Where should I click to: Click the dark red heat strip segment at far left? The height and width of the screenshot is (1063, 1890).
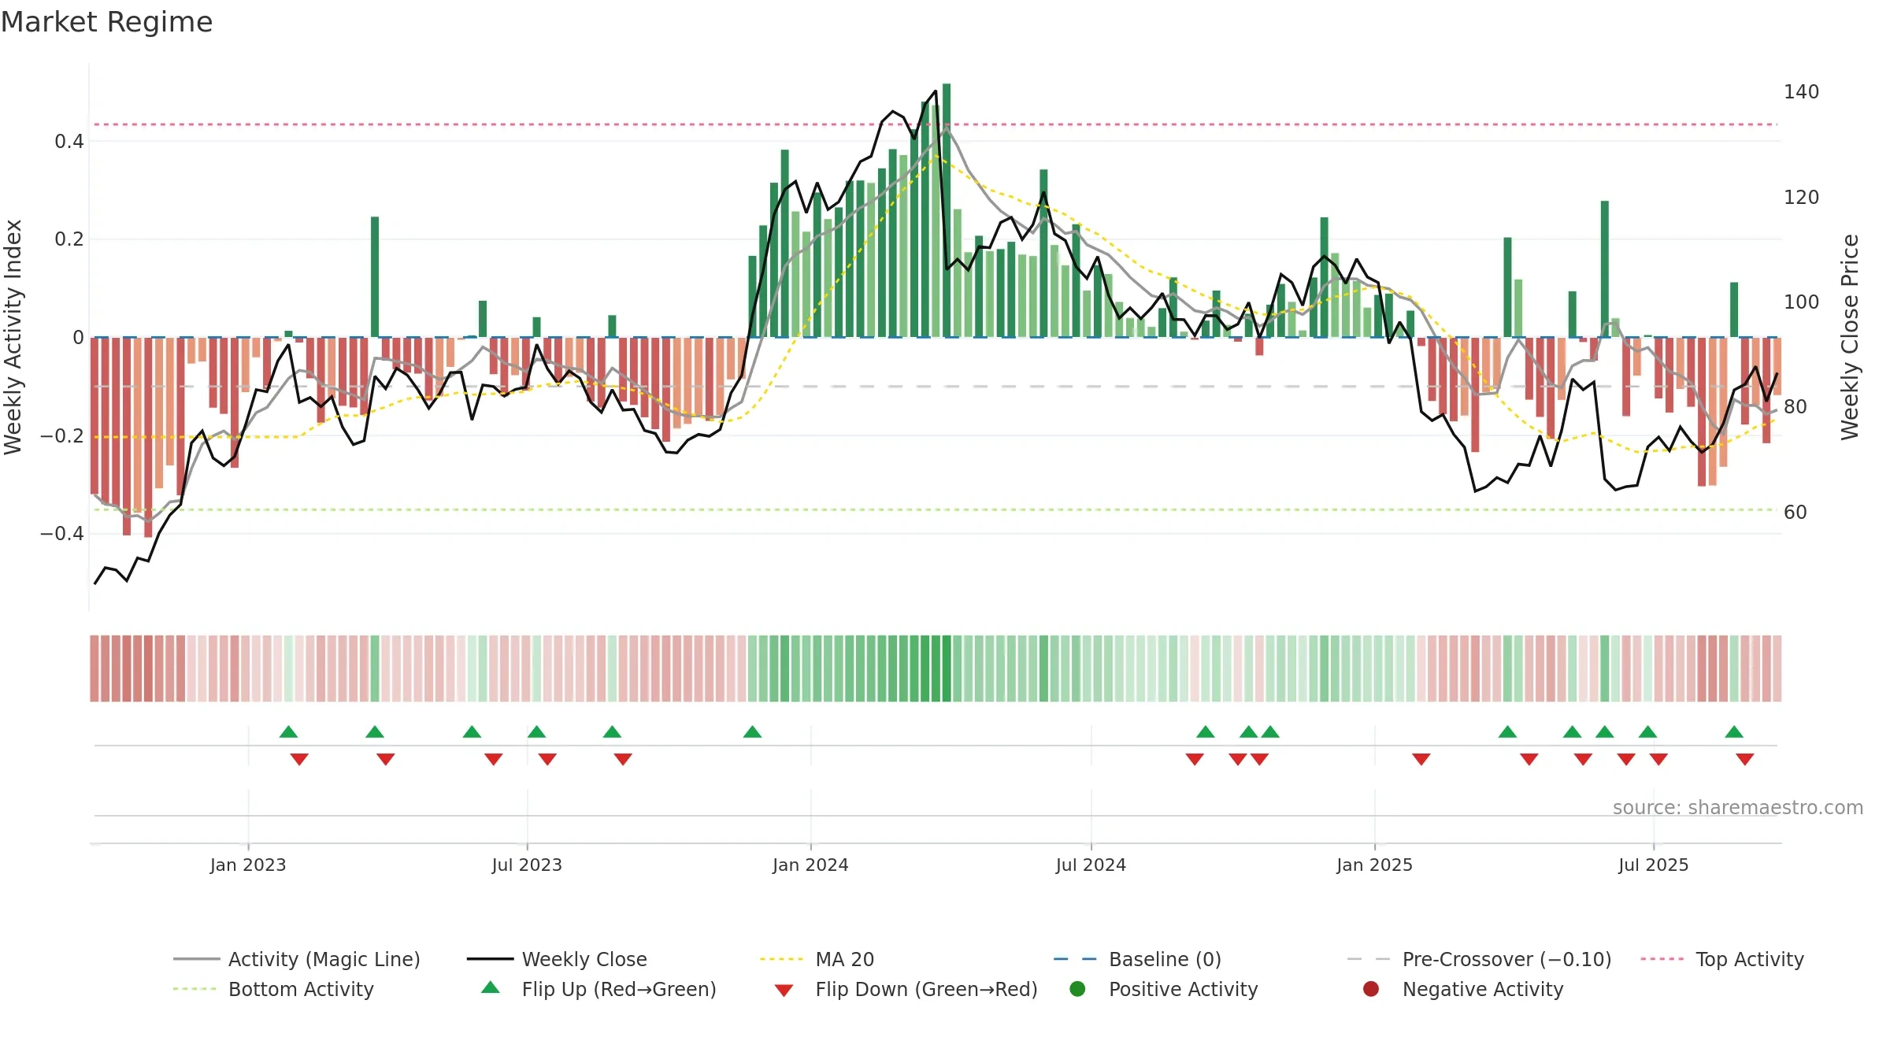coord(94,669)
